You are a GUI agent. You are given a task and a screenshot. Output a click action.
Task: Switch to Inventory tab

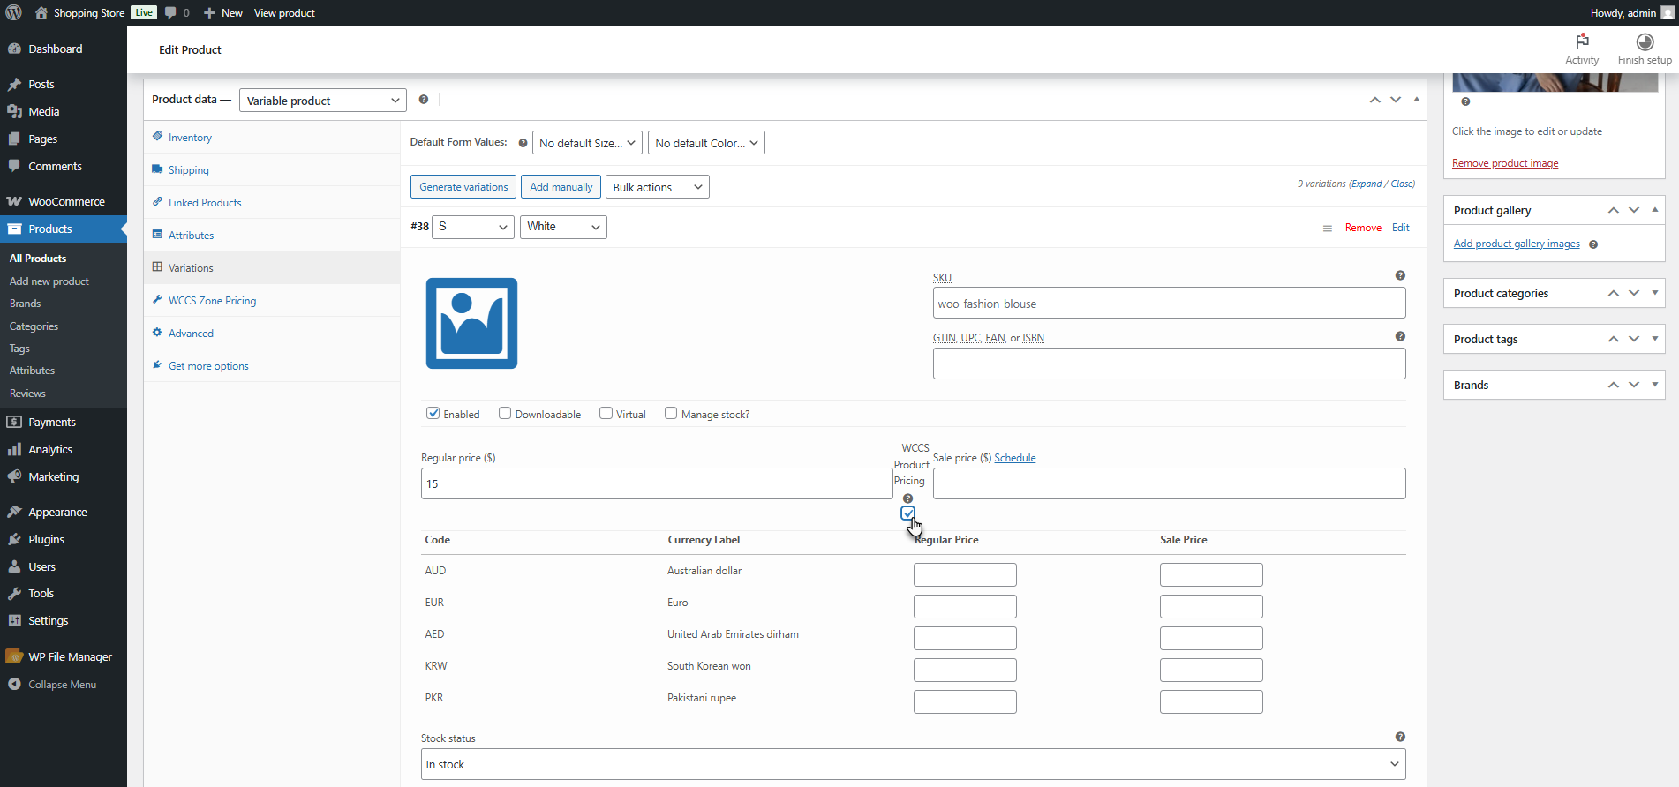click(x=272, y=138)
